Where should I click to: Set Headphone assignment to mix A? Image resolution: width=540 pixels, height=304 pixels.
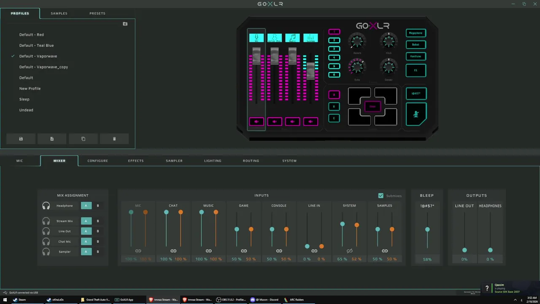click(x=86, y=206)
